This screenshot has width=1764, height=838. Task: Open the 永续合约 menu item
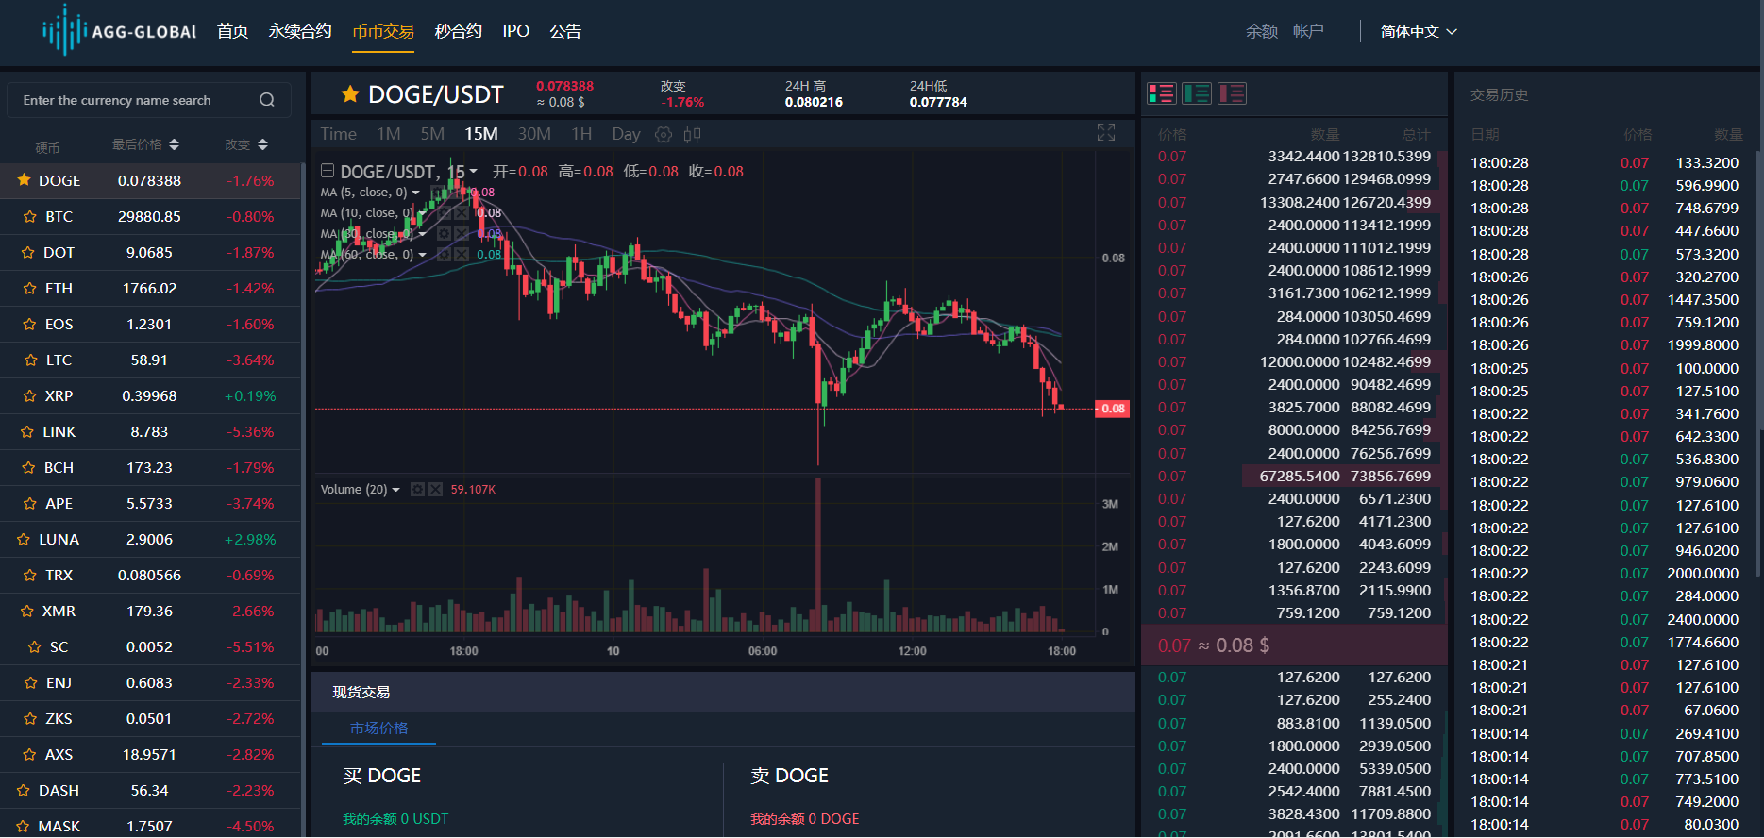pyautogui.click(x=300, y=31)
